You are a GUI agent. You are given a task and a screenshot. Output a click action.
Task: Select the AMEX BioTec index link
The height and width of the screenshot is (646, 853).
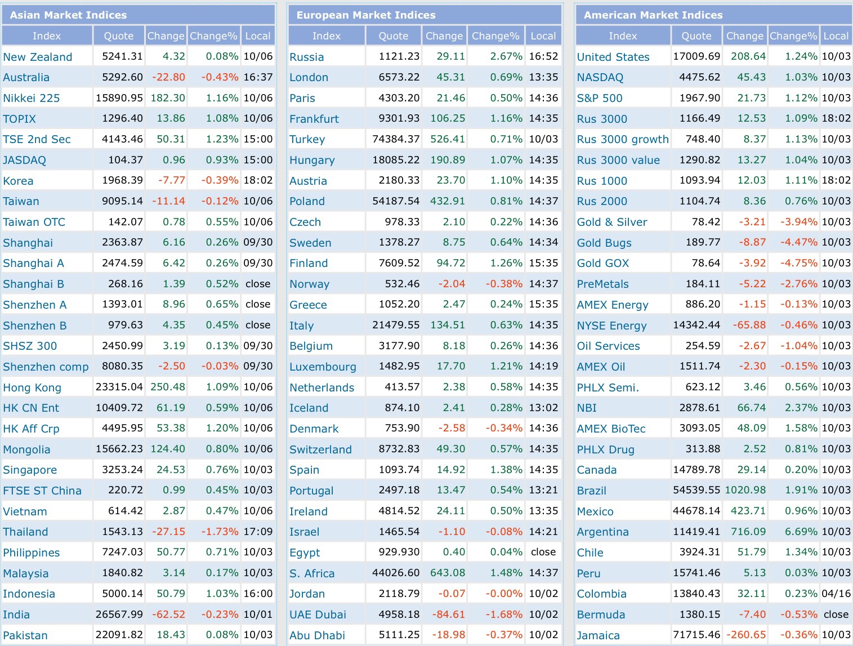611,429
